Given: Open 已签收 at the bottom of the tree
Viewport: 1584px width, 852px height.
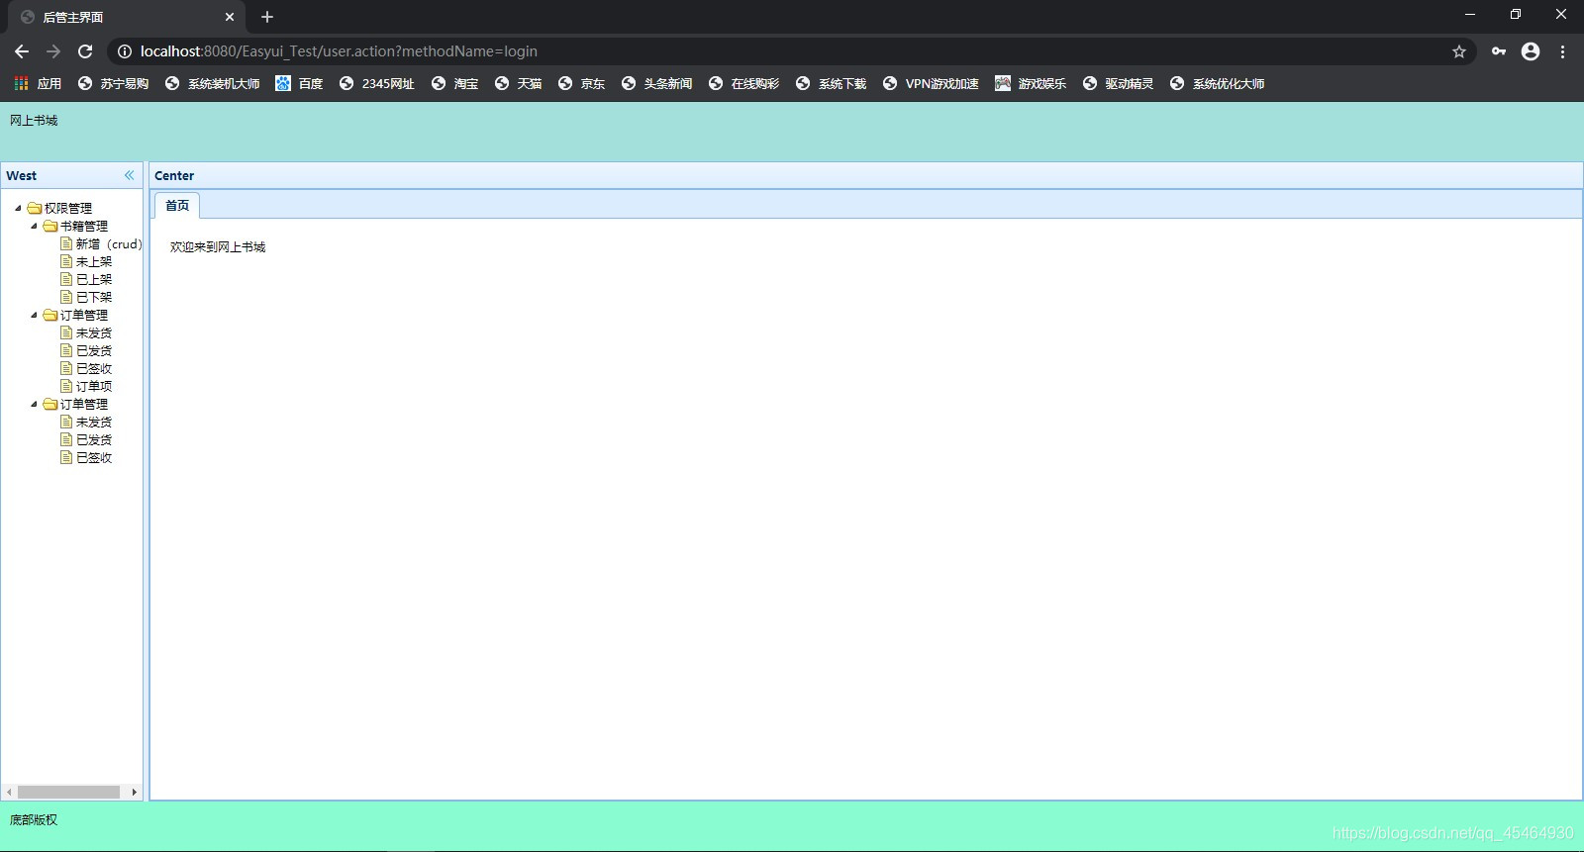Looking at the screenshot, I should (x=94, y=457).
